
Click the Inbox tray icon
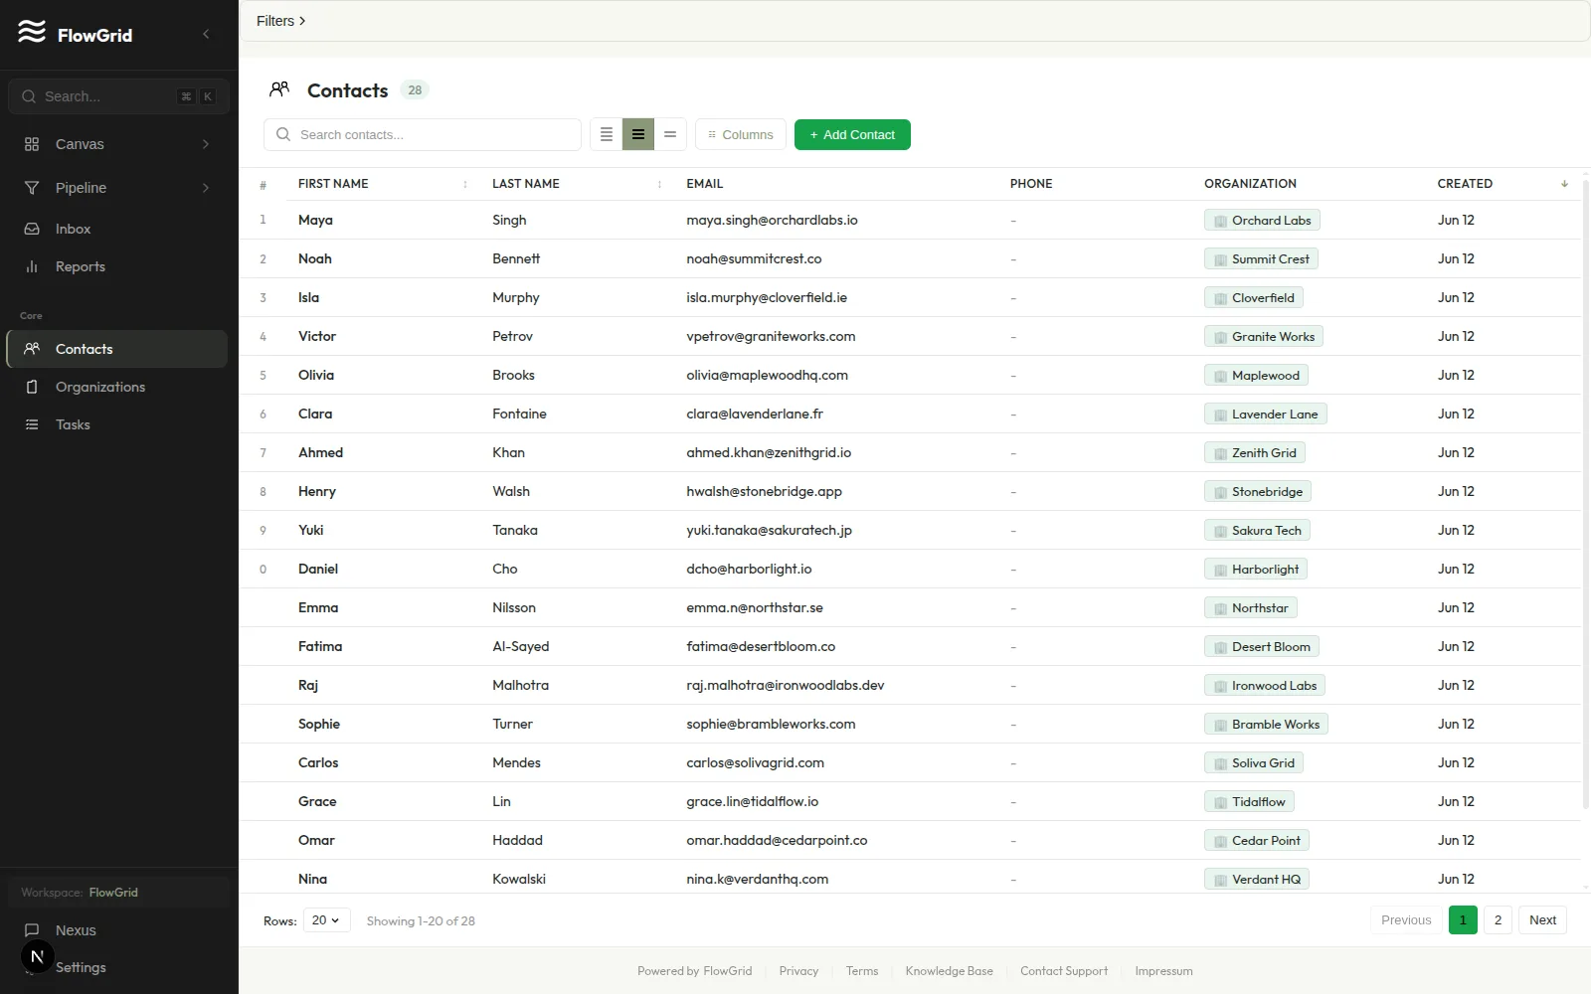[x=32, y=229]
